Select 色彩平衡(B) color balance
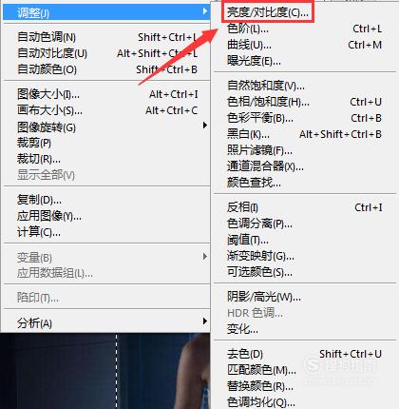 [x=304, y=118]
